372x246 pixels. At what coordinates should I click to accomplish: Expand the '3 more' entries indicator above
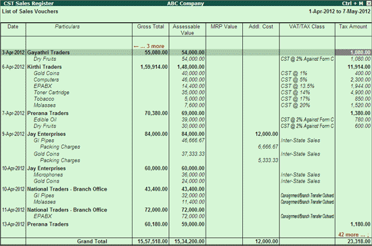[x=149, y=46]
